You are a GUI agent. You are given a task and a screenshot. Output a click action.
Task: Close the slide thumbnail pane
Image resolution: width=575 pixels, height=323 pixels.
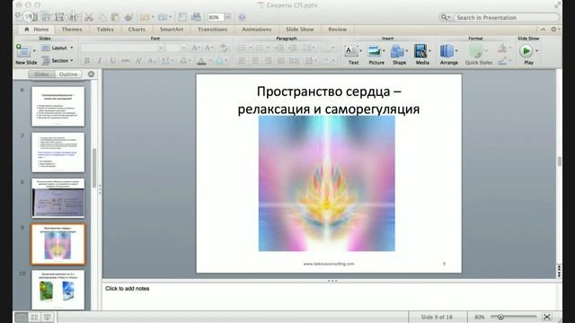(91, 74)
